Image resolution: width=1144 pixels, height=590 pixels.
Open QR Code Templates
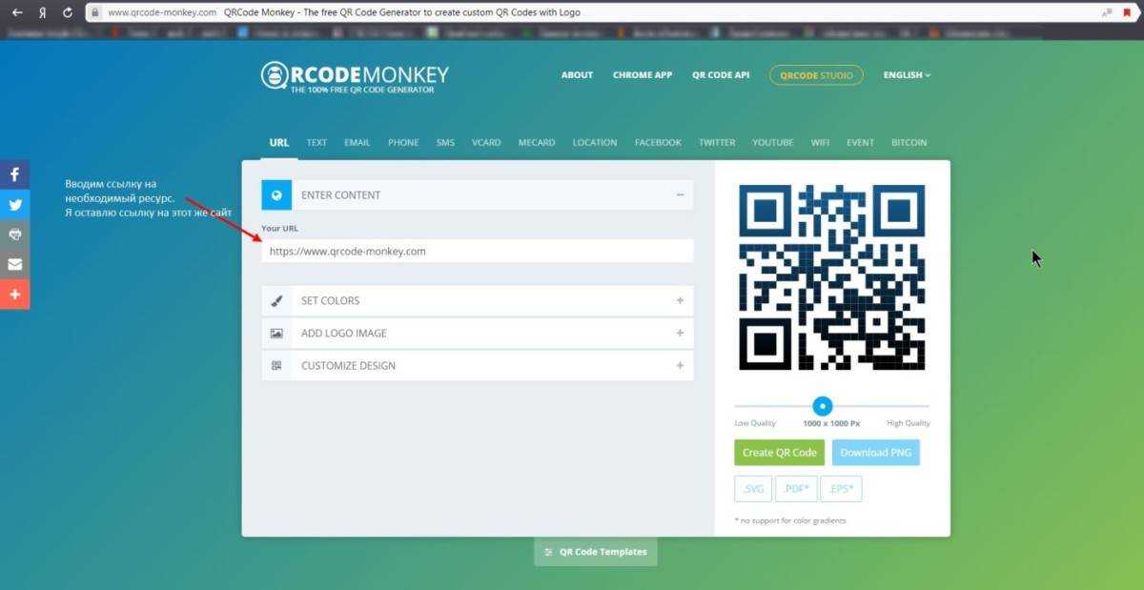595,552
